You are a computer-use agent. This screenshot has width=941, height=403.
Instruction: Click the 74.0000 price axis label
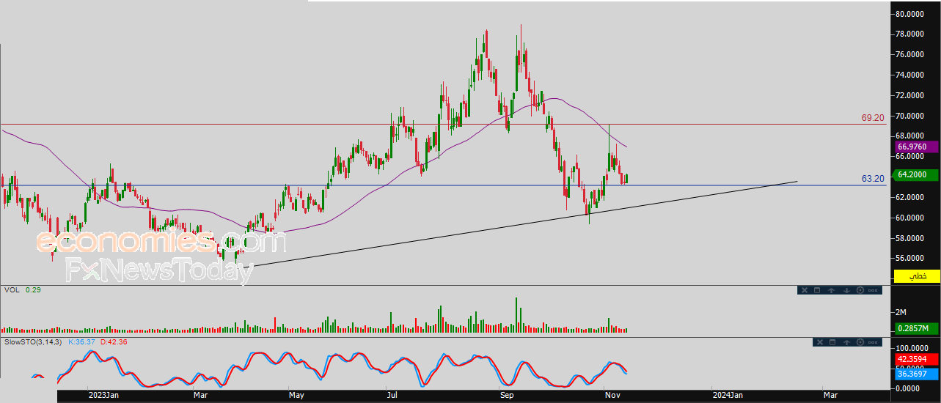click(x=909, y=75)
